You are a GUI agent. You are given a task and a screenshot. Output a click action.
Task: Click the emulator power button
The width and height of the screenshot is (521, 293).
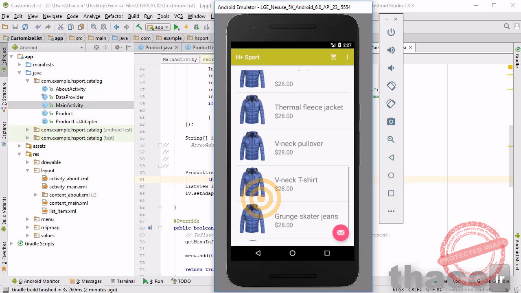[x=391, y=32]
